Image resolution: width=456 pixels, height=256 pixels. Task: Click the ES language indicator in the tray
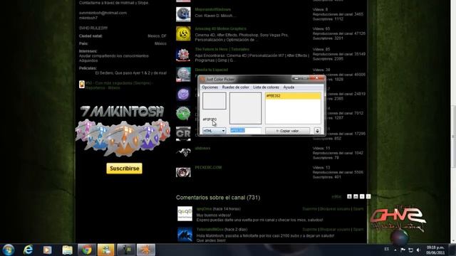coord(386,249)
